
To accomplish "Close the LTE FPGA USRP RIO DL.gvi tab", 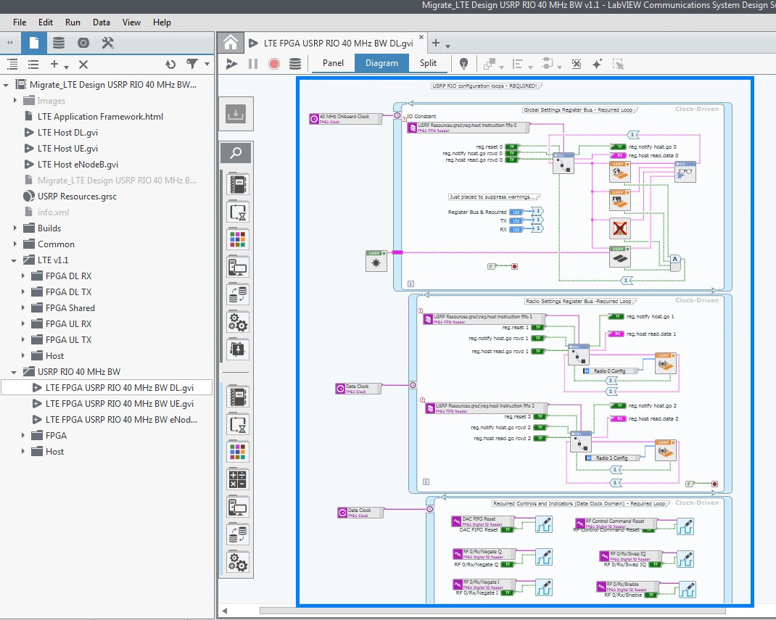I will tap(421, 36).
